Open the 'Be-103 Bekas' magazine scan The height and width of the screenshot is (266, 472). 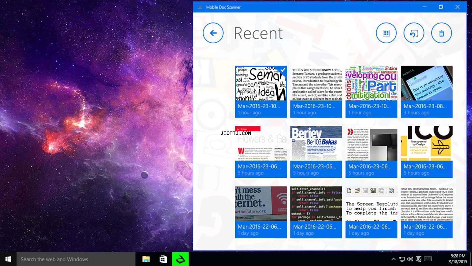pos(316,152)
